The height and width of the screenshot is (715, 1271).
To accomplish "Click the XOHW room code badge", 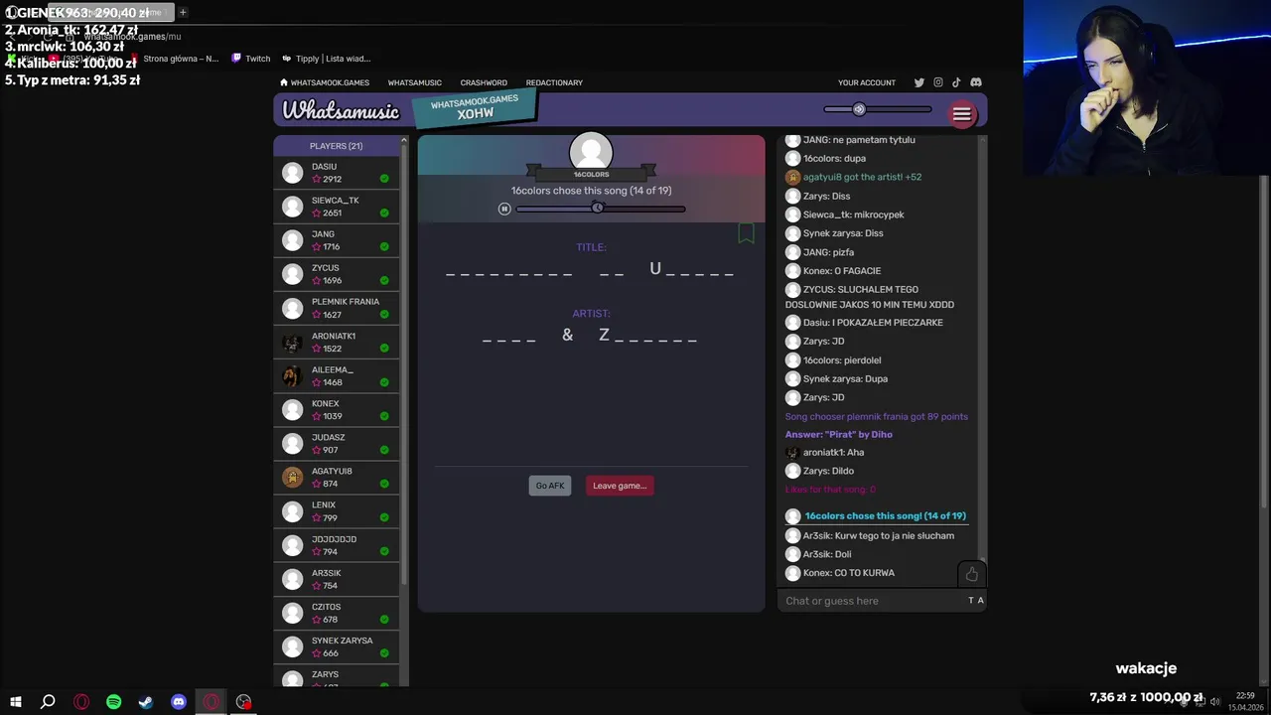I will tap(475, 107).
